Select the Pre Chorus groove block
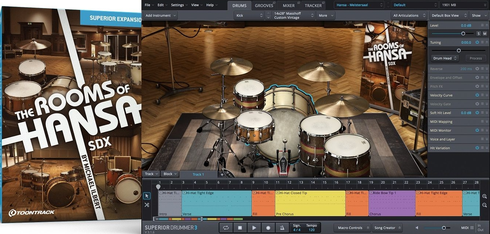This screenshot has width=490, height=234. coord(310,204)
